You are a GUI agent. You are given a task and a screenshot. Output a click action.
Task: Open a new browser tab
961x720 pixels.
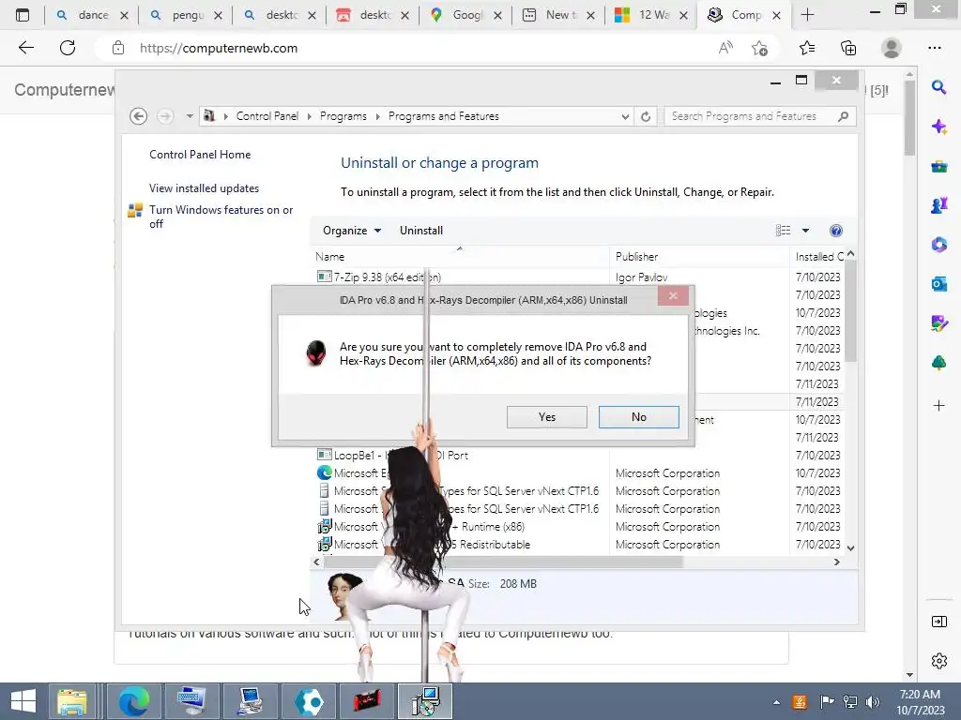click(807, 15)
